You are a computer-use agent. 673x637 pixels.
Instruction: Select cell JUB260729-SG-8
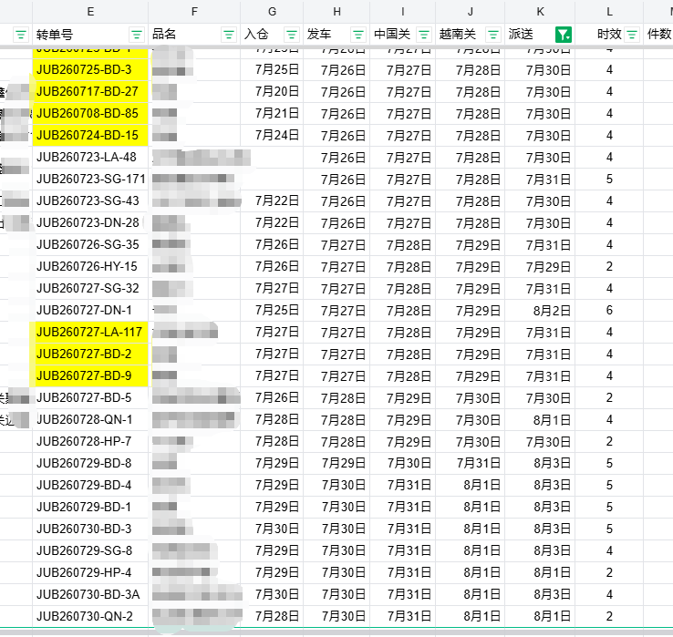(90, 550)
